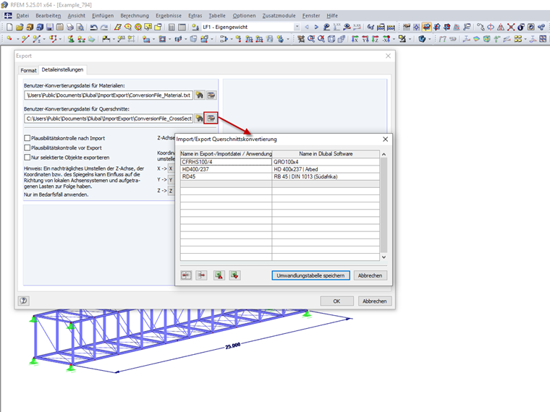Go to next load case arrow

pyautogui.click(x=316, y=27)
